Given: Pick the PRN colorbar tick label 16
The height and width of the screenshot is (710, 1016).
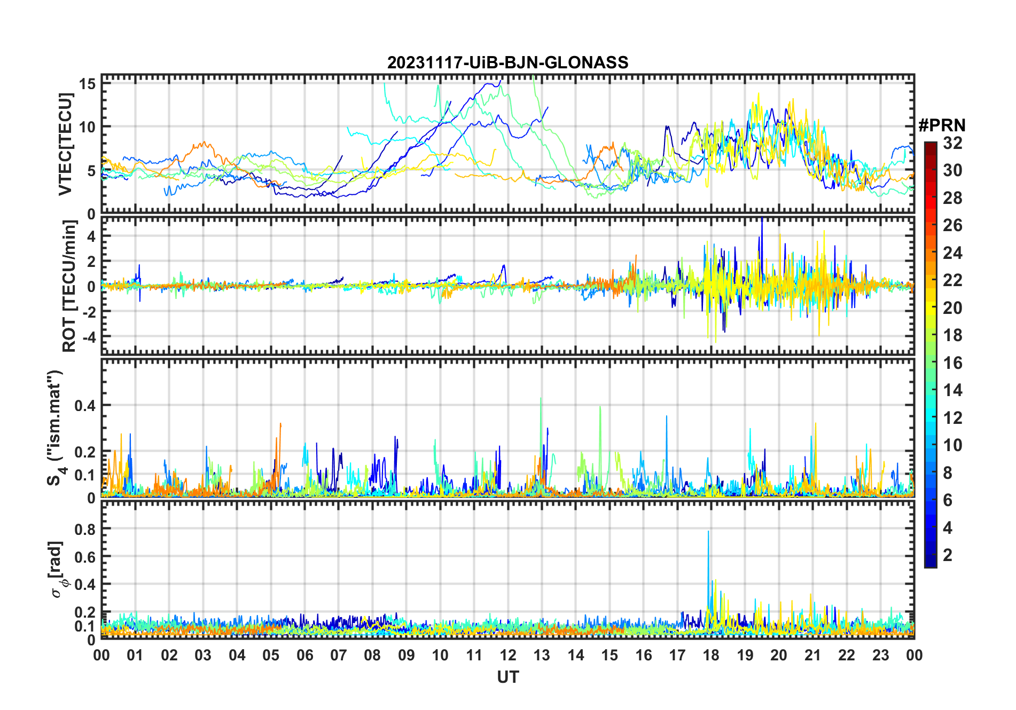Looking at the screenshot, I should (952, 363).
